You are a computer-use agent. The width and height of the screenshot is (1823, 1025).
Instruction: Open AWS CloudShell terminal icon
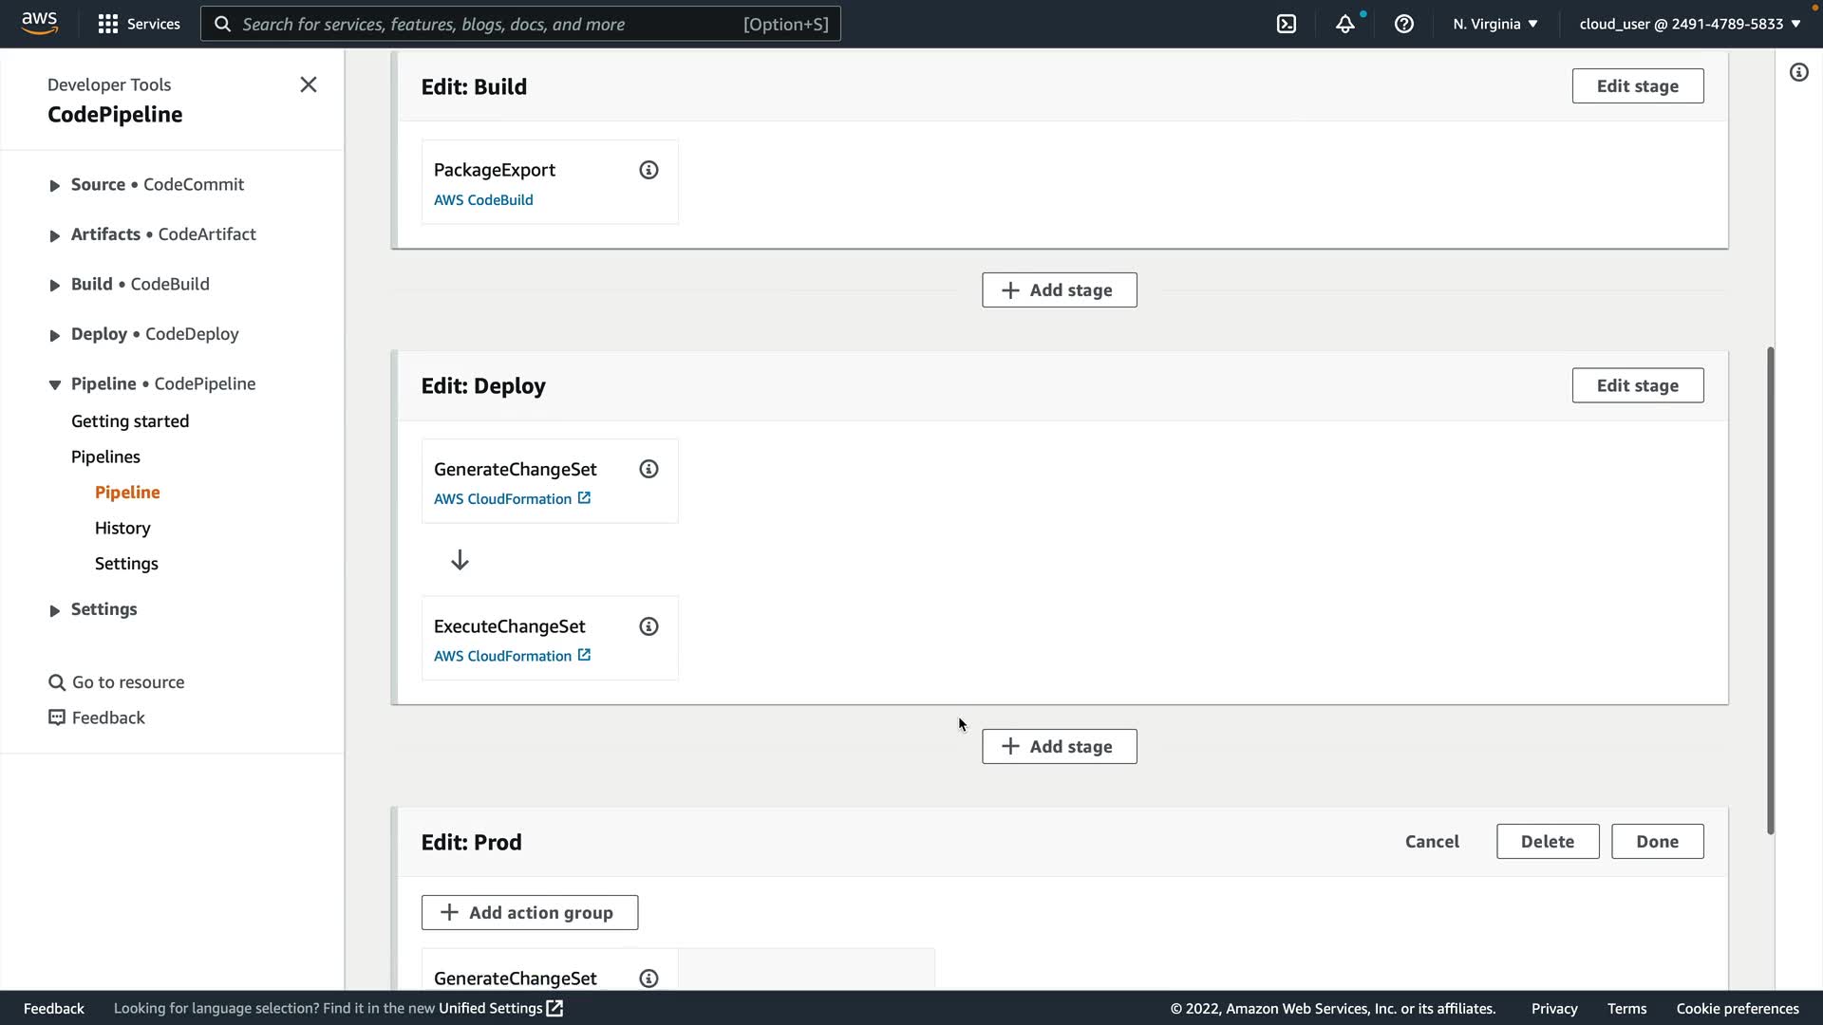coord(1286,24)
